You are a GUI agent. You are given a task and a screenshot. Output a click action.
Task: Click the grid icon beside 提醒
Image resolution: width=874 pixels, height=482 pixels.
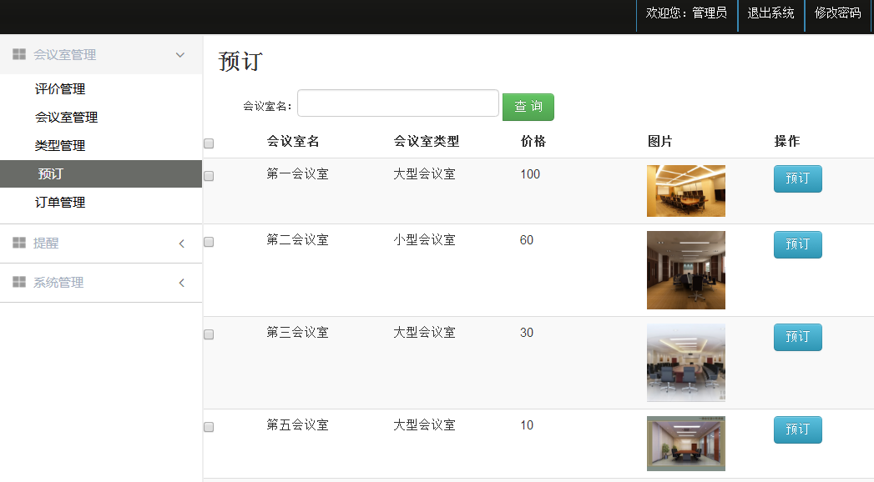(19, 243)
